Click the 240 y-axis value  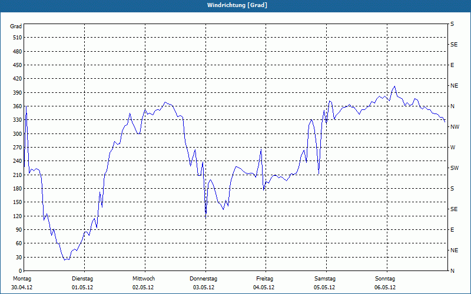tap(18, 161)
